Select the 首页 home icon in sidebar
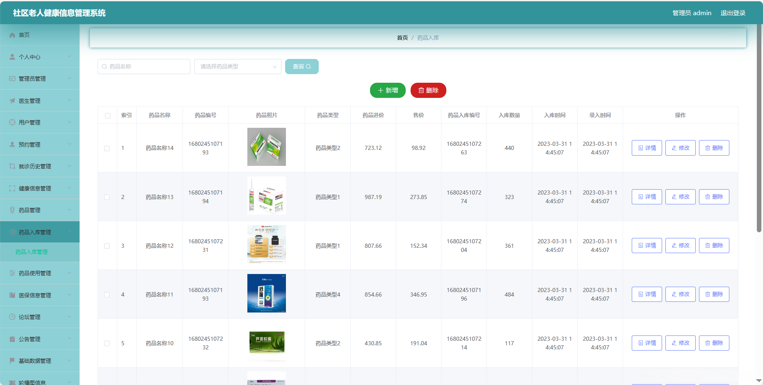Image resolution: width=763 pixels, height=385 pixels. tap(12, 35)
